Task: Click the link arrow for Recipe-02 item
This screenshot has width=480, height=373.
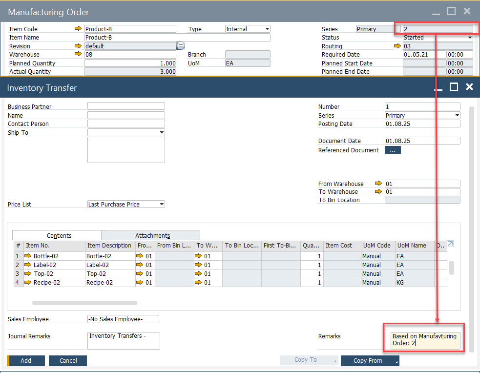Action: [28, 283]
